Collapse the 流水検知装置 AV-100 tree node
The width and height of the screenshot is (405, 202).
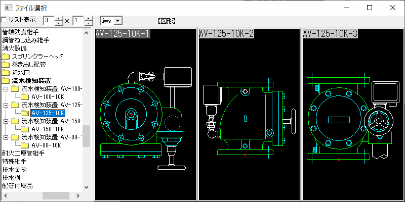click(6, 89)
